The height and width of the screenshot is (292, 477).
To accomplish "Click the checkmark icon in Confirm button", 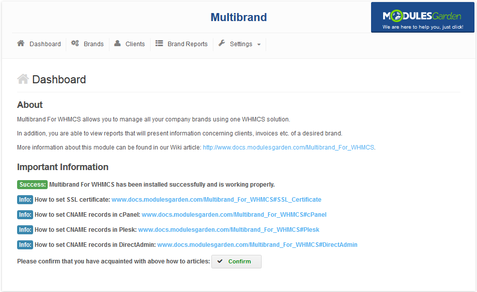I will click(x=220, y=261).
